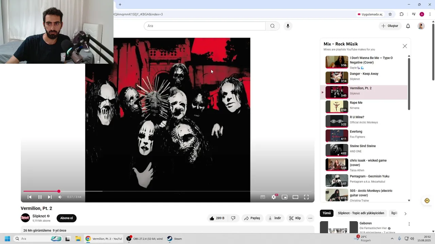Open 25°C Rüzgarlı weather widget
This screenshot has height=244, width=435.
tap(362, 239)
